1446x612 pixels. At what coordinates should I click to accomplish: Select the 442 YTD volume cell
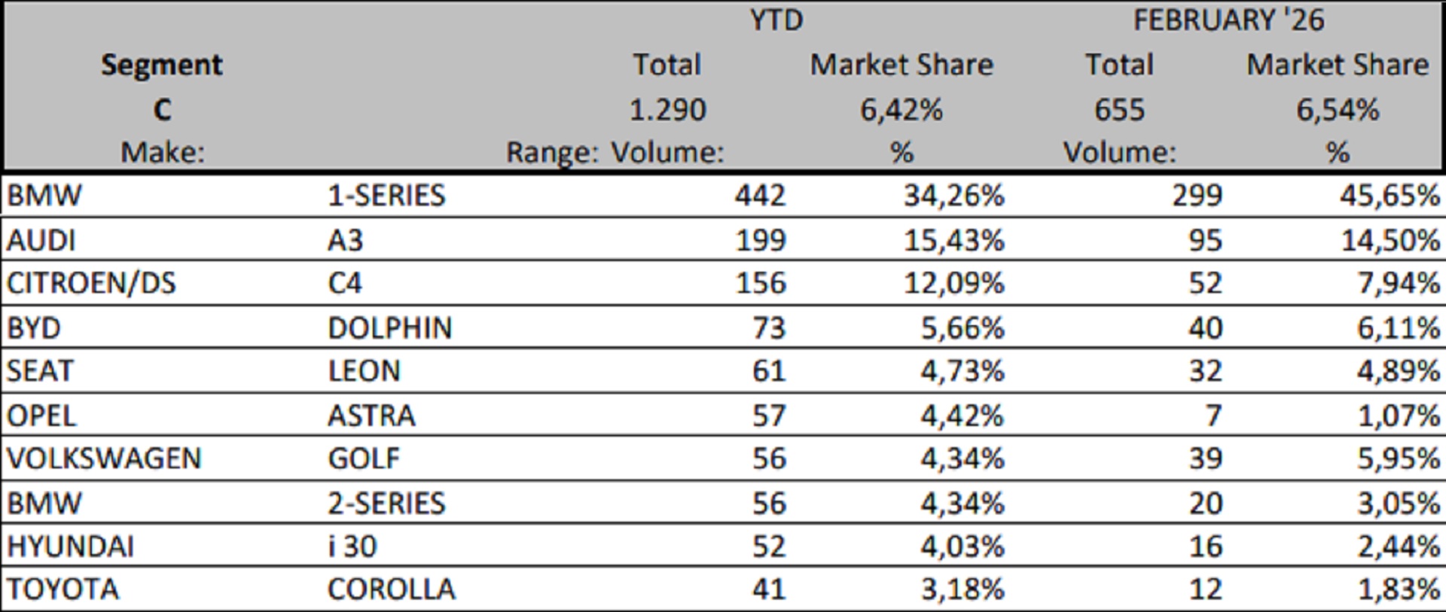coord(760,196)
